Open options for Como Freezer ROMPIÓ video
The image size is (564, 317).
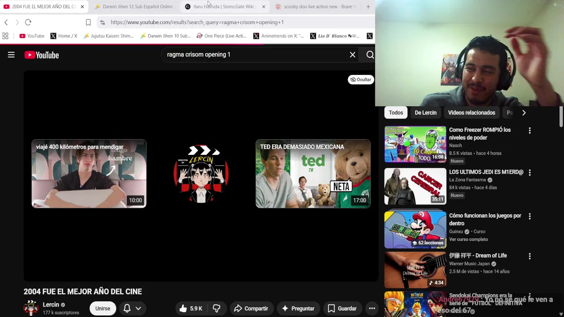530,130
